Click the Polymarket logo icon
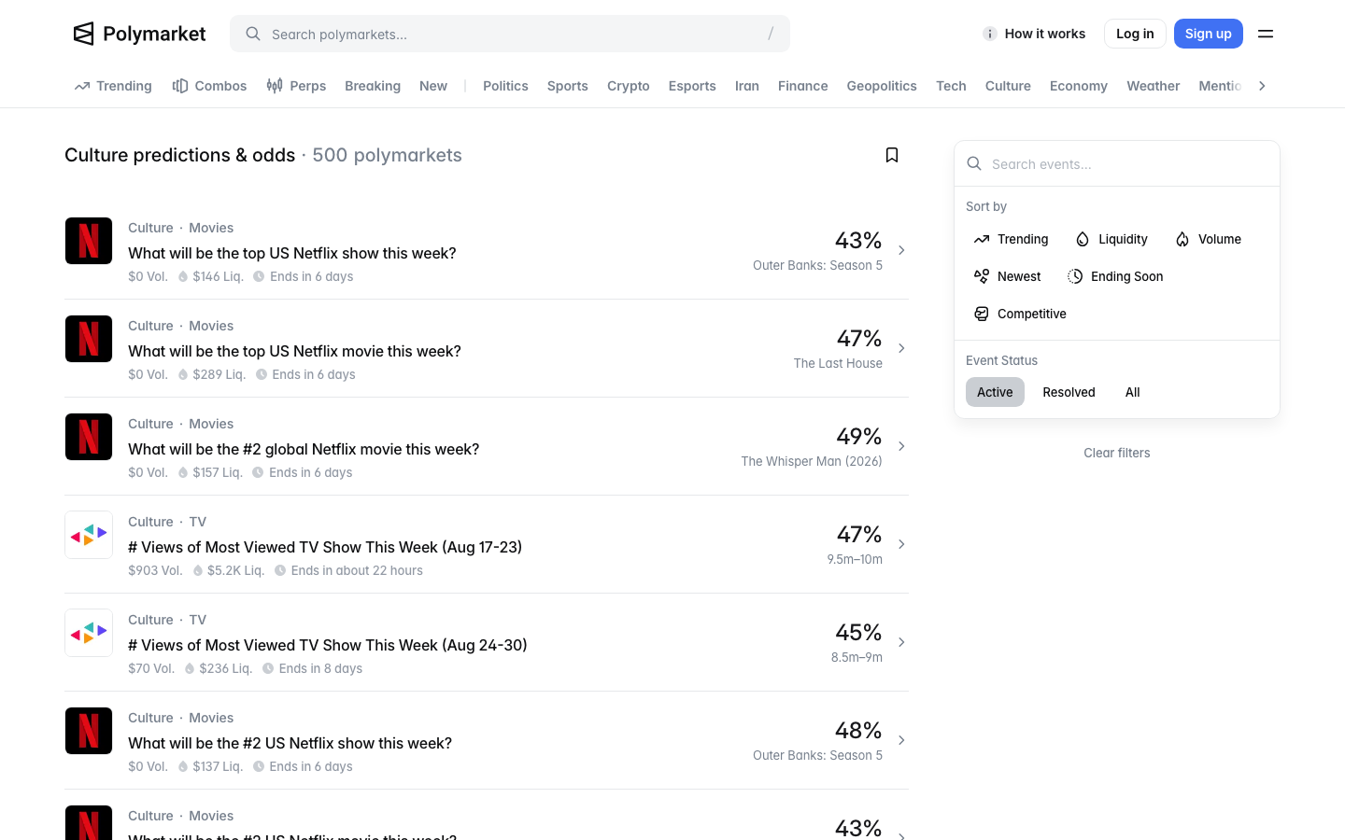1345x840 pixels. (84, 34)
